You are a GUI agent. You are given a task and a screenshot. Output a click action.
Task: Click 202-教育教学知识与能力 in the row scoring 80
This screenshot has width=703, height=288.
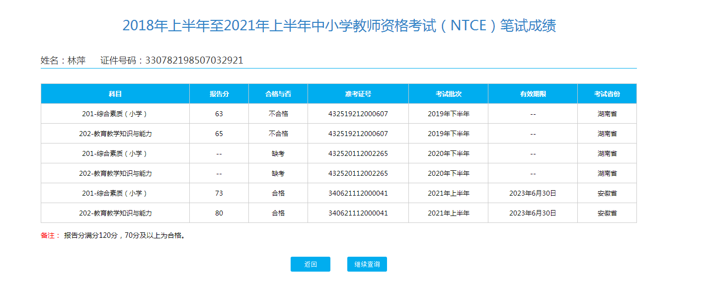click(115, 213)
